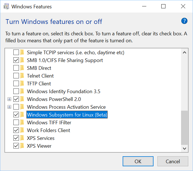
Task: Click the Windows Features title bar icon
Action: pyautogui.click(x=6, y=6)
